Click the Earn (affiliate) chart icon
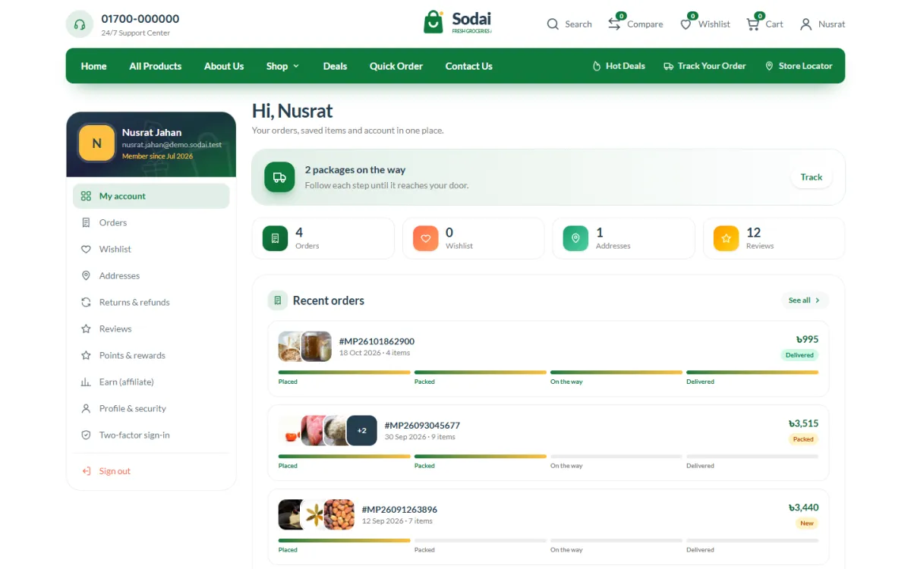Screen dimensions: 911x569 (x=86, y=382)
